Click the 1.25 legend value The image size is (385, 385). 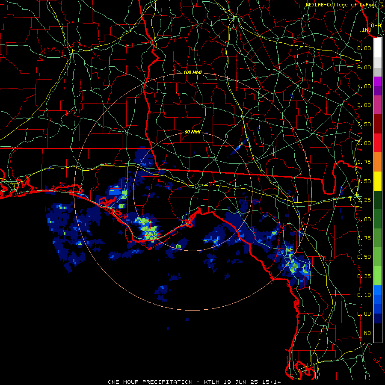364,200
